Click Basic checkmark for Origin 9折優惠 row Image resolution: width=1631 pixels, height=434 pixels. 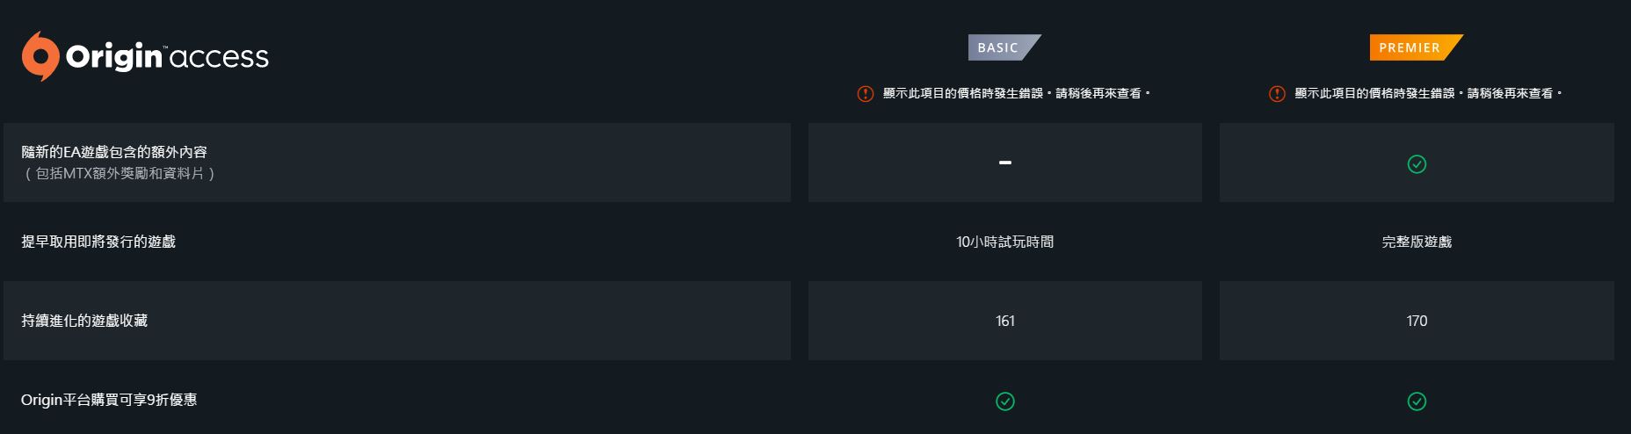click(x=1005, y=401)
